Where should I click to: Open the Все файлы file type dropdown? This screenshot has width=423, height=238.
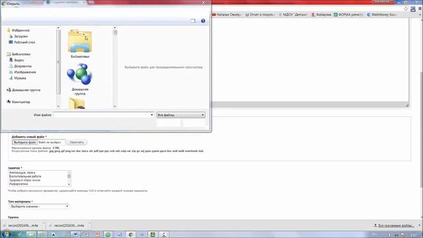click(x=180, y=115)
